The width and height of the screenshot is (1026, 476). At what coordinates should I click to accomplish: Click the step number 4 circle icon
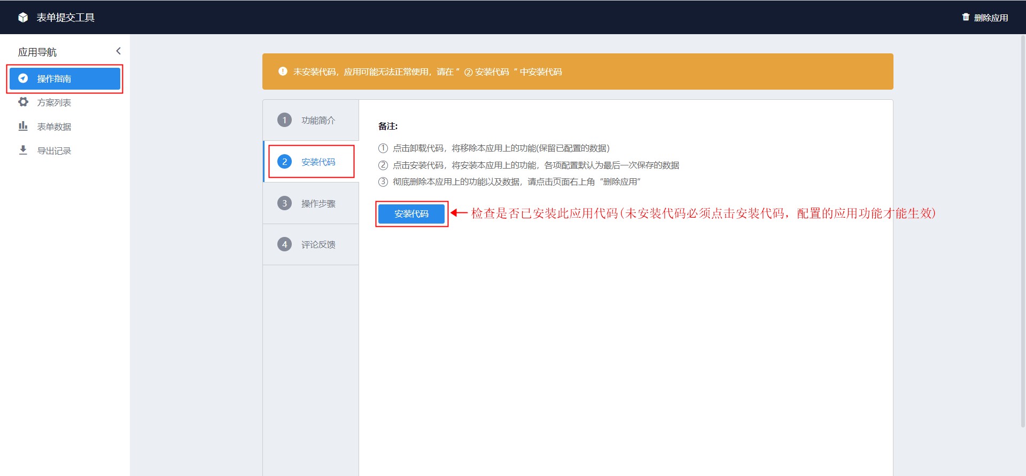(284, 244)
